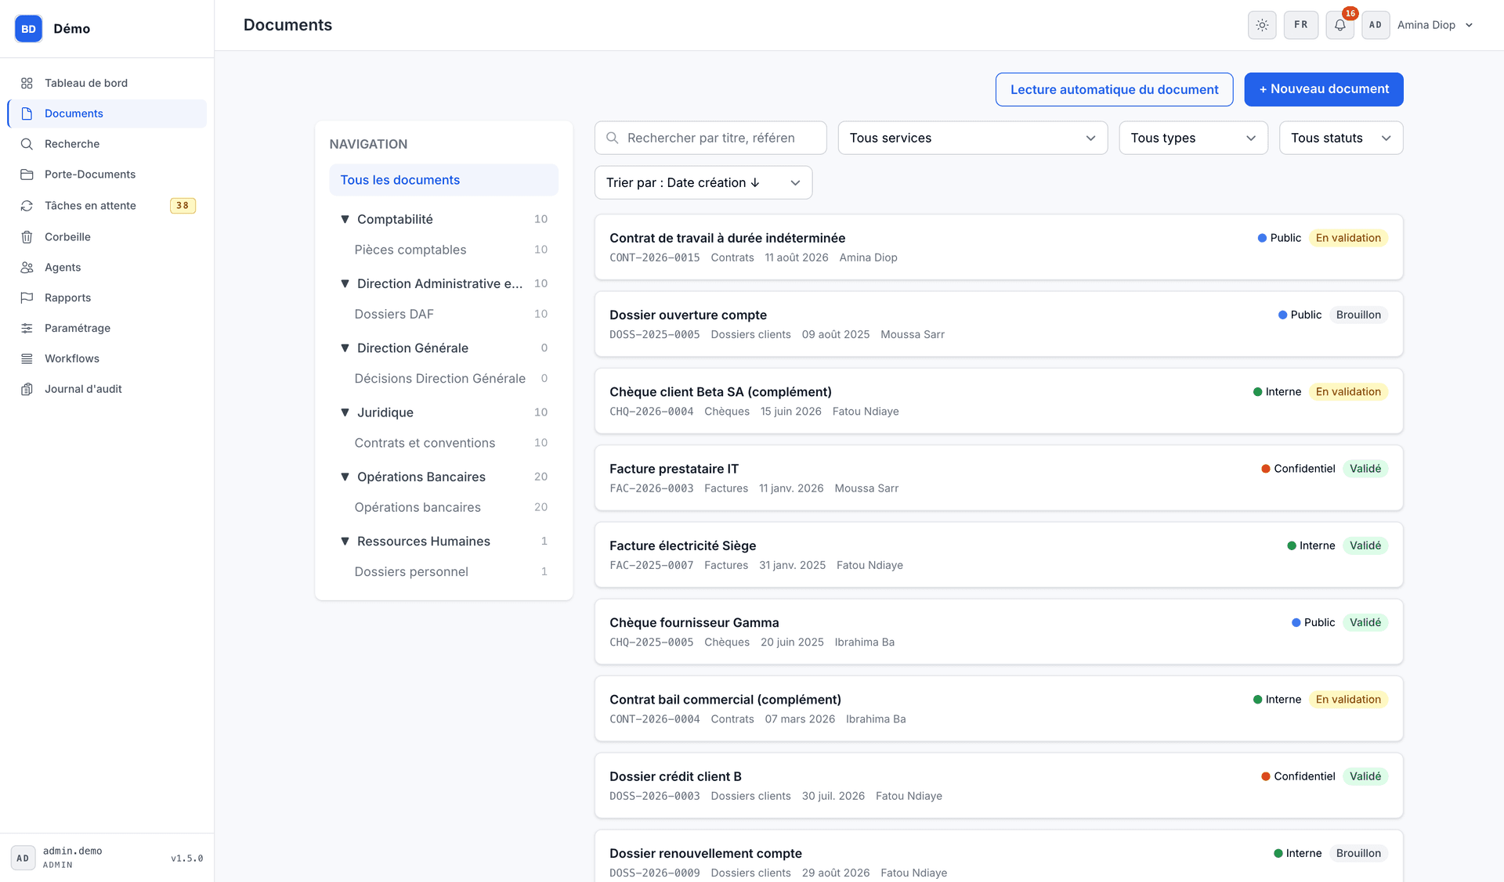Collapse the Direction Administrative tree triangle
This screenshot has height=882, width=1504.
[x=345, y=283]
